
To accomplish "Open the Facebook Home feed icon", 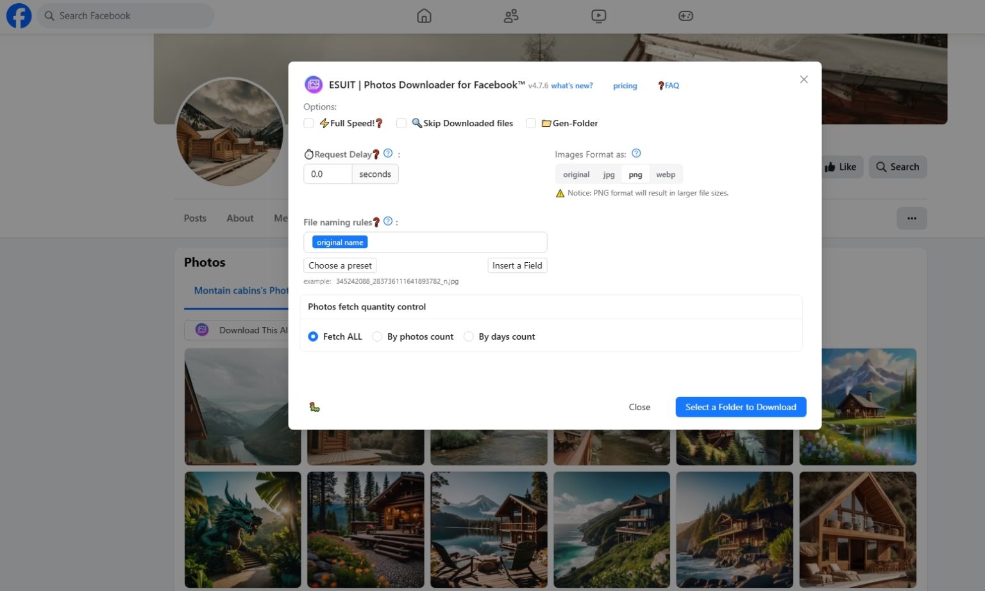I will click(x=424, y=15).
